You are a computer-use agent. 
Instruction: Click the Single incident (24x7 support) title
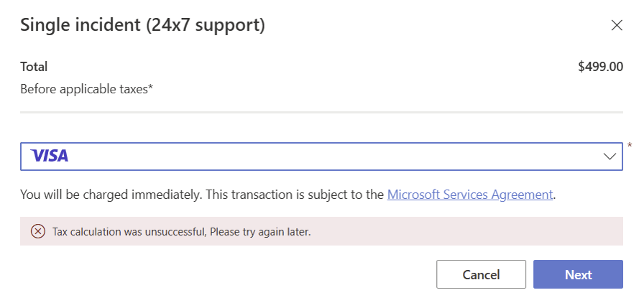click(142, 26)
